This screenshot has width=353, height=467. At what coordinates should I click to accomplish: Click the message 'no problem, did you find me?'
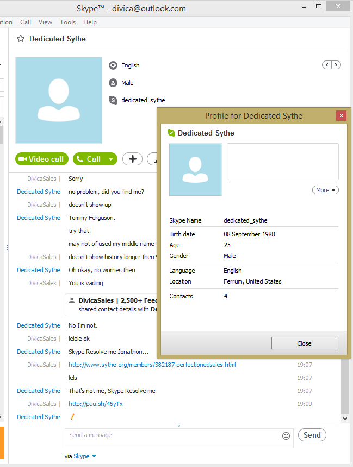click(x=106, y=192)
